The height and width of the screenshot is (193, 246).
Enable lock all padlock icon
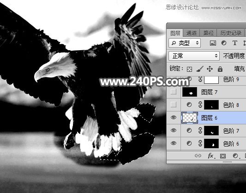coord(220,69)
